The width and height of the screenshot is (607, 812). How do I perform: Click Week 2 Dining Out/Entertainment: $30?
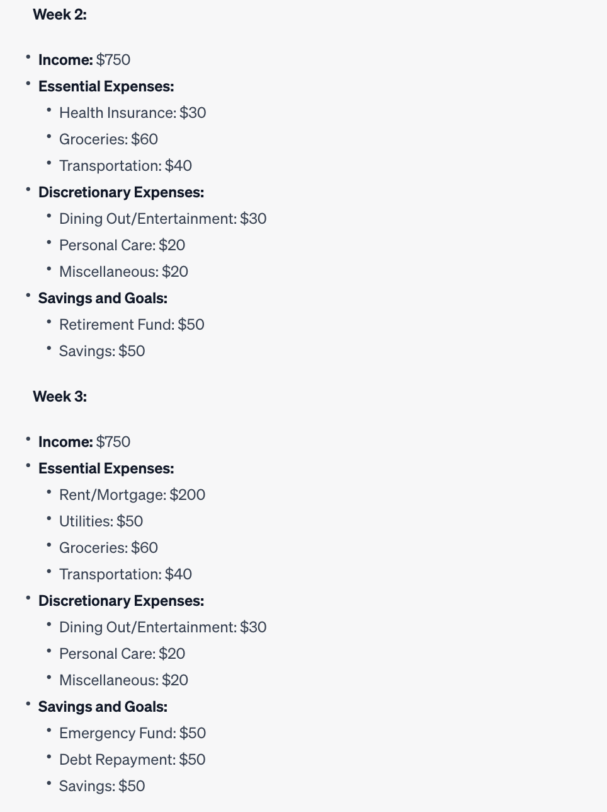[163, 219]
